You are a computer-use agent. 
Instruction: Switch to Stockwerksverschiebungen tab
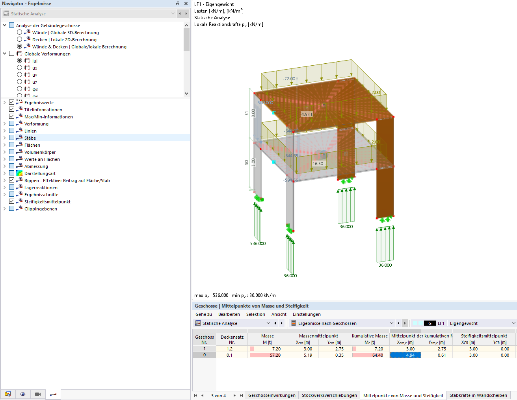click(x=329, y=395)
